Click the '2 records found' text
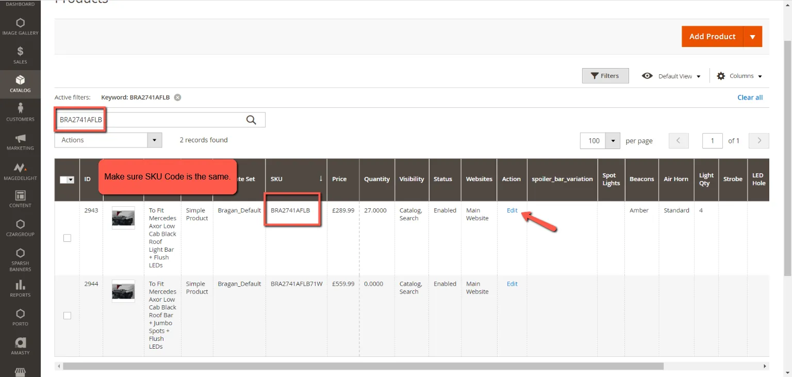The height and width of the screenshot is (377, 792). click(x=204, y=140)
